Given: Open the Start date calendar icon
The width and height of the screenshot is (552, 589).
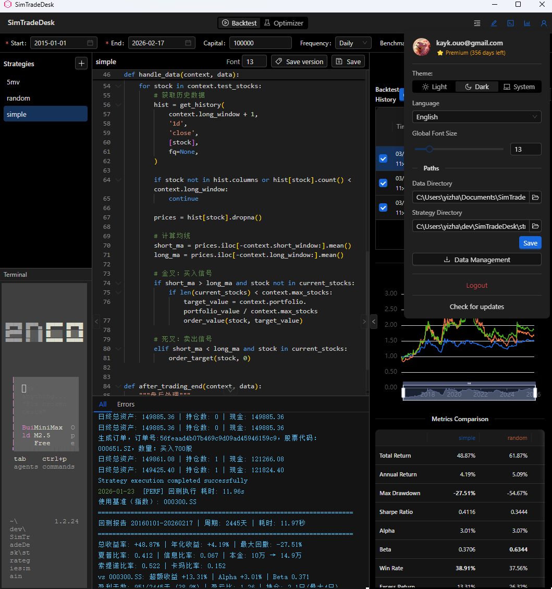Looking at the screenshot, I should (x=90, y=43).
